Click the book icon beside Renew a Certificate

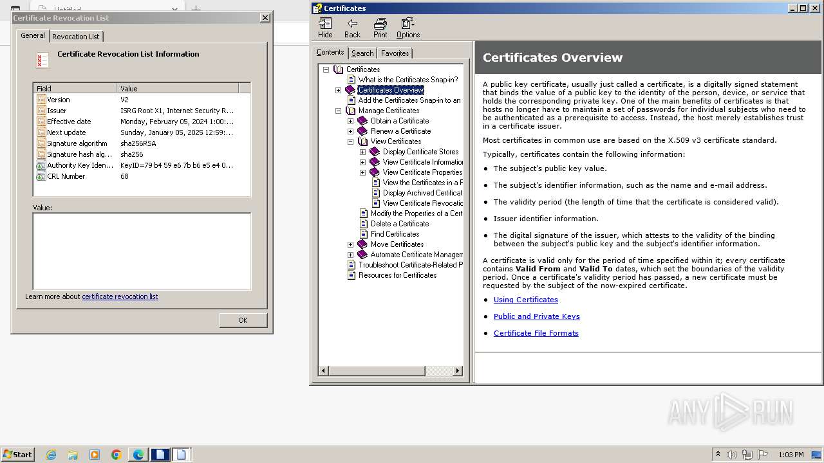pyautogui.click(x=362, y=131)
